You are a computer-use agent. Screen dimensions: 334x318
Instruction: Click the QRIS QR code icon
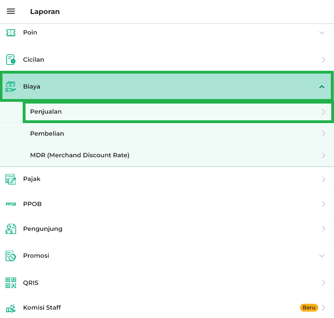(11, 283)
